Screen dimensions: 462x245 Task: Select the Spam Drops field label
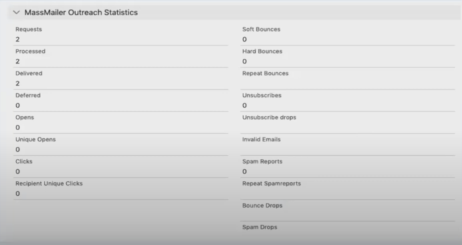(x=259, y=227)
